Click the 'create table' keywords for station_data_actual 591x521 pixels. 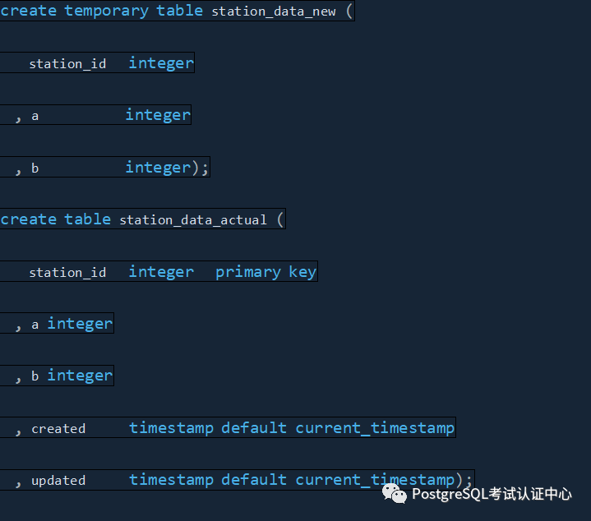tap(55, 219)
